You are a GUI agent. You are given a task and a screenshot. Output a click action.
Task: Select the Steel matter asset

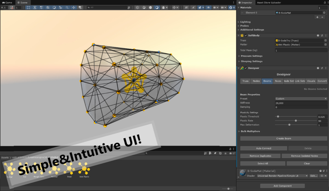pyautogui.click(x=69, y=170)
